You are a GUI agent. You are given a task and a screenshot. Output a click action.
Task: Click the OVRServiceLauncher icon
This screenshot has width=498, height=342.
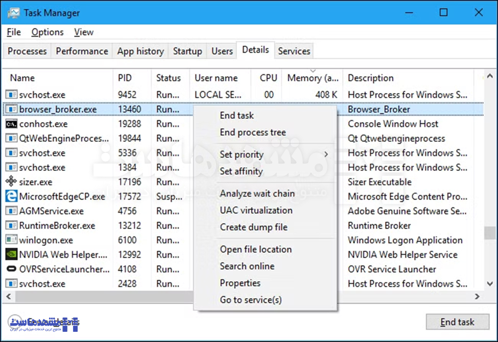point(11,269)
